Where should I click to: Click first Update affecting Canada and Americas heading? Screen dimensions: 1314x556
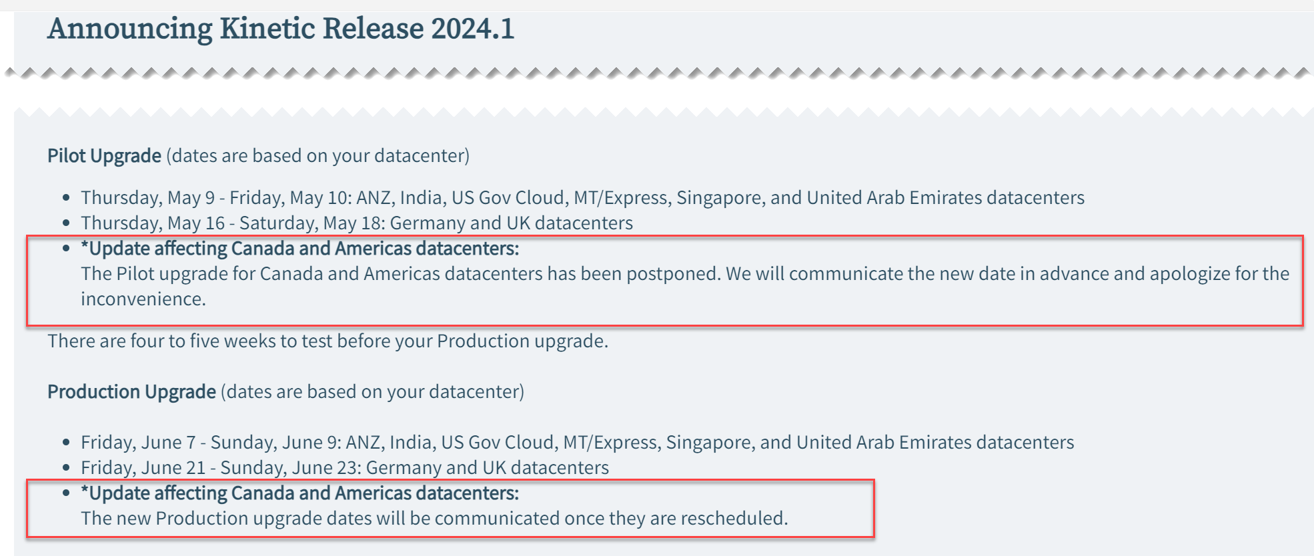(299, 249)
